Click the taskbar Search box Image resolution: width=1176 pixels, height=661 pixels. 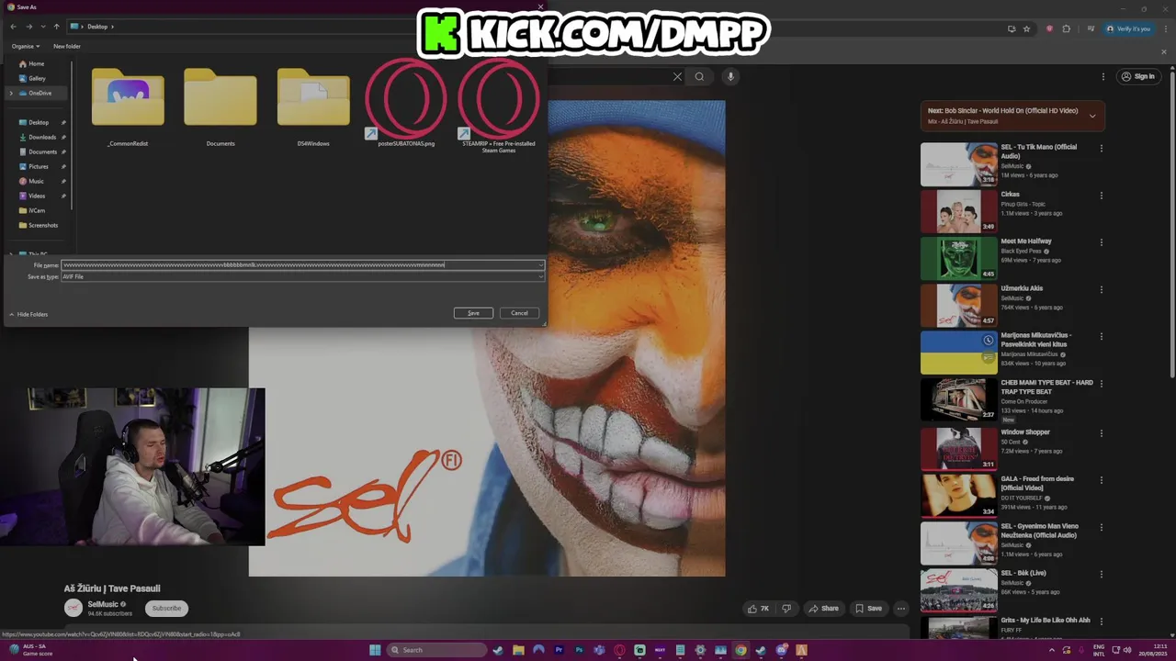pyautogui.click(x=437, y=650)
